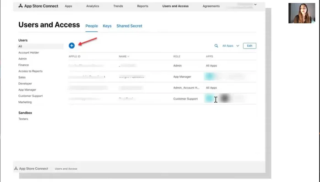Screen dimensions: 320x182
Task: Open the Analytics menu item
Action: [x=92, y=6]
